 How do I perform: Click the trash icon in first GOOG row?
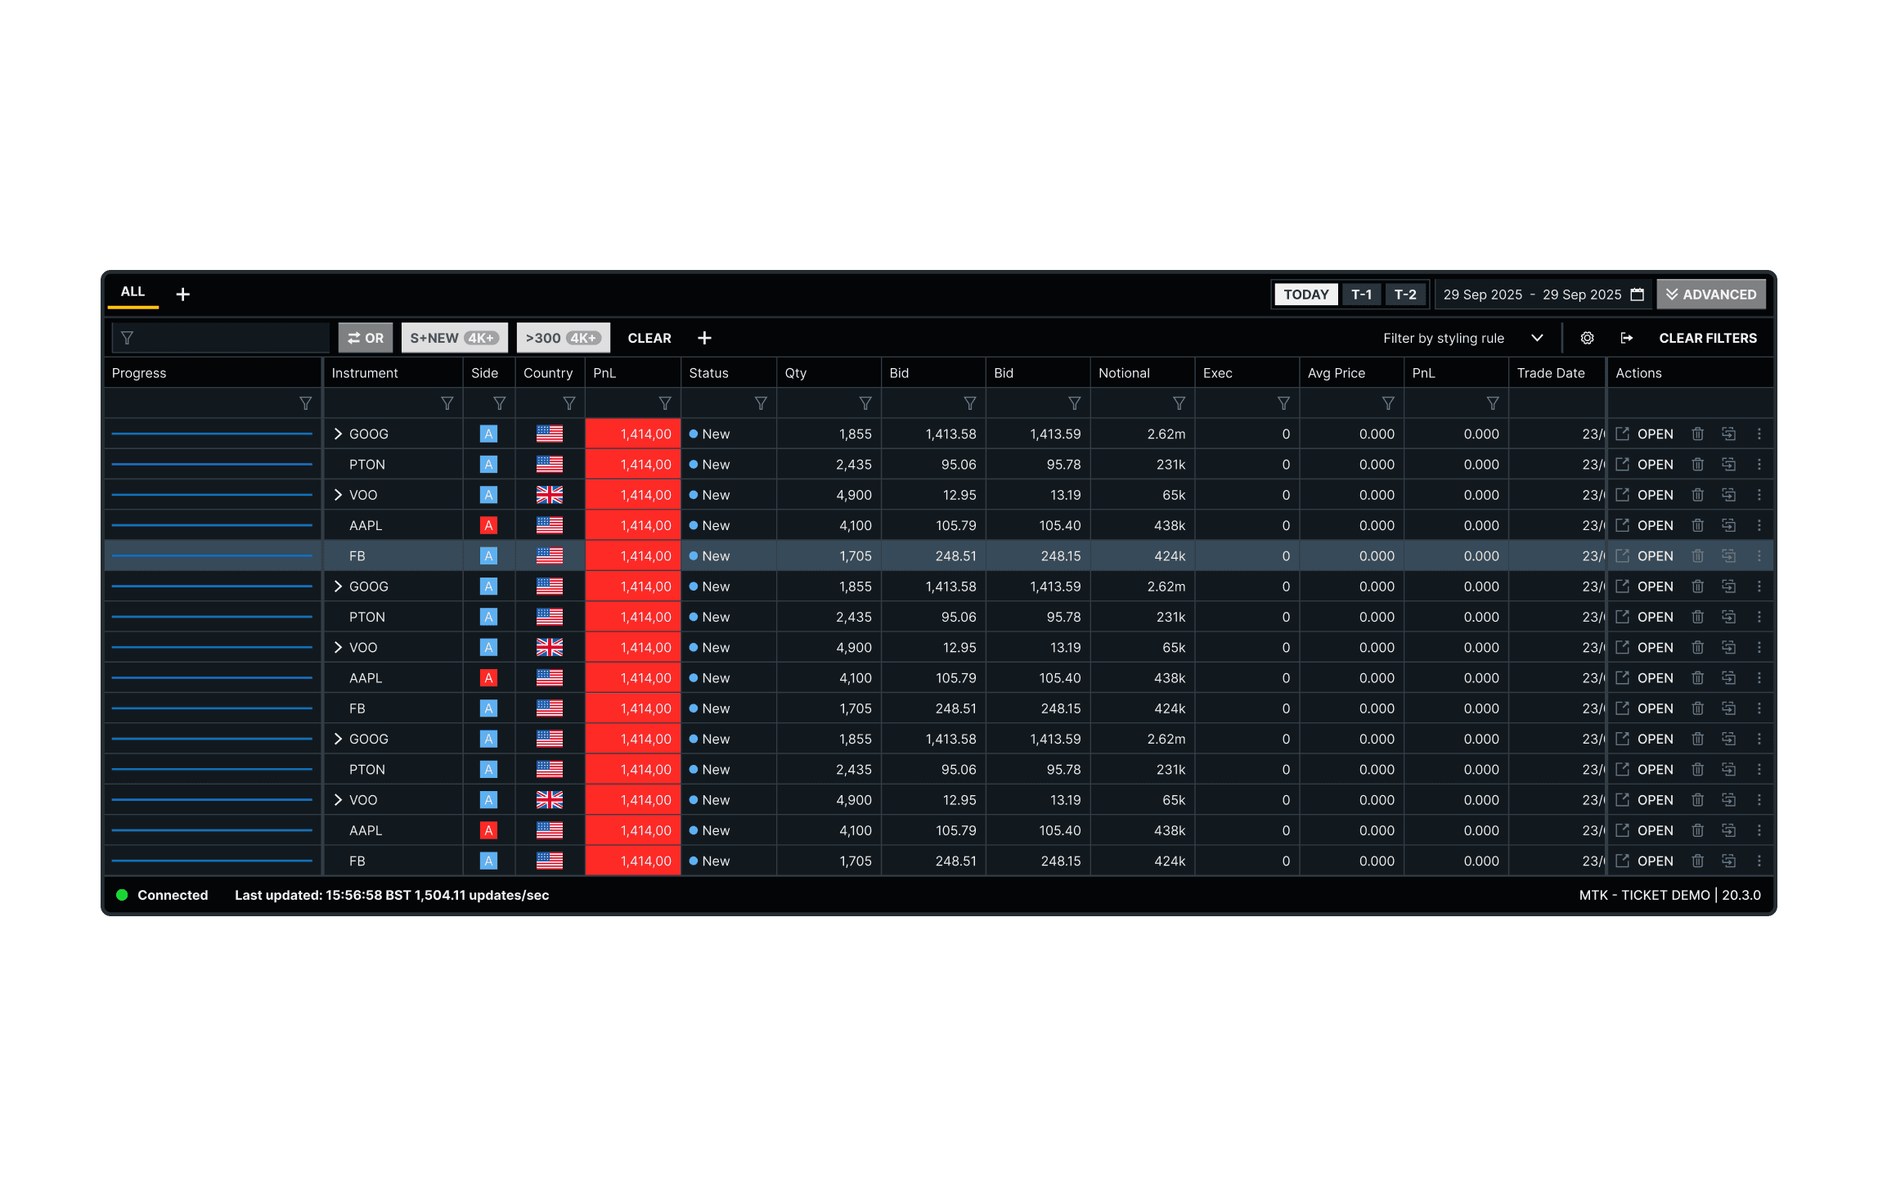pyautogui.click(x=1697, y=434)
